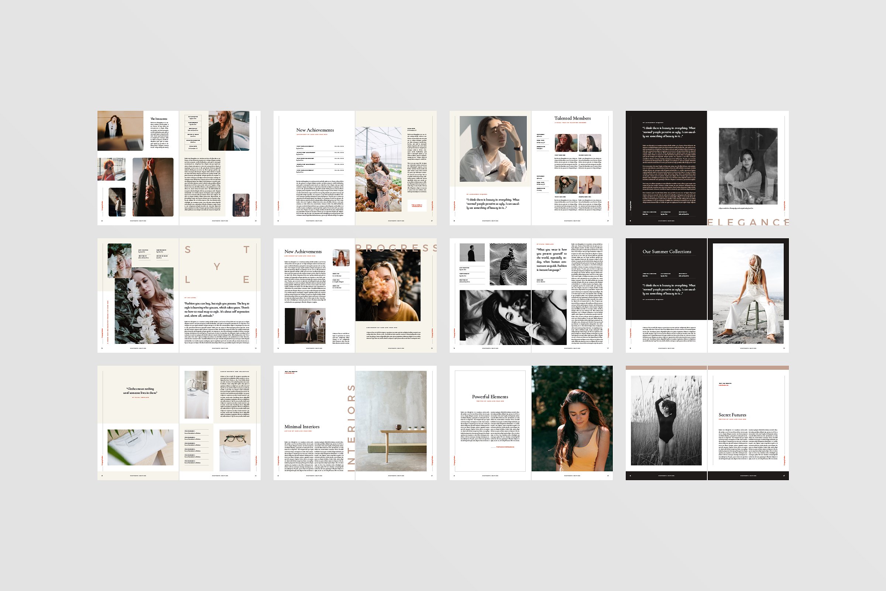Open the Secret Futures spread
This screenshot has height=591, width=886.
pos(707,423)
